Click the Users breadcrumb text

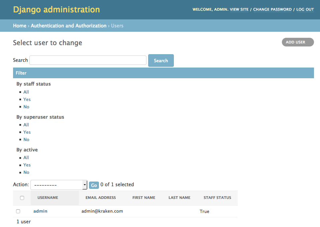pyautogui.click(x=117, y=26)
